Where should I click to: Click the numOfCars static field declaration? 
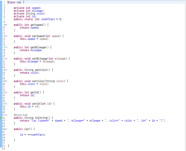(38, 19)
